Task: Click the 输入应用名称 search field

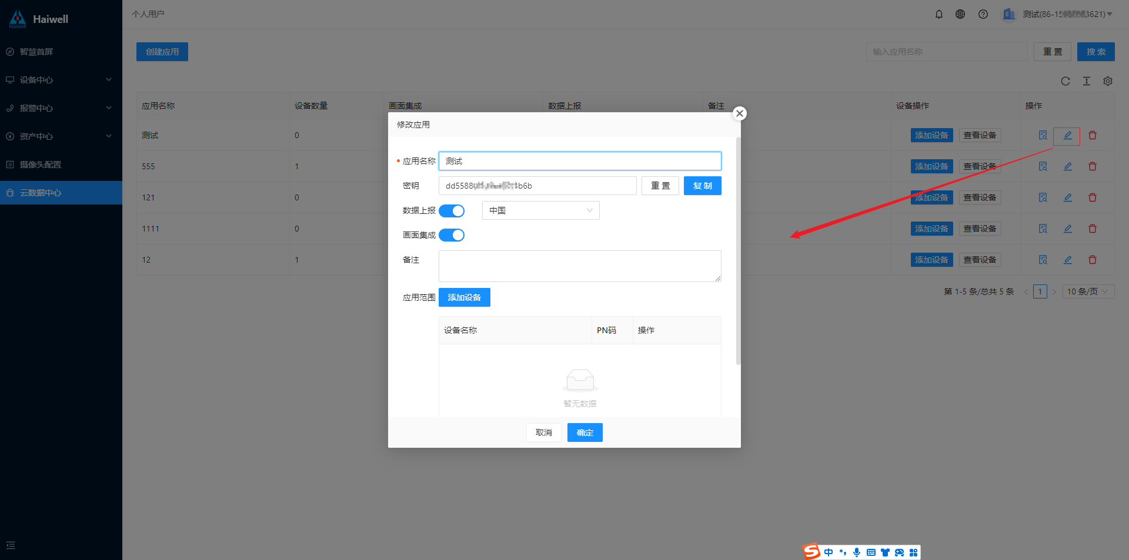Action: click(x=947, y=52)
